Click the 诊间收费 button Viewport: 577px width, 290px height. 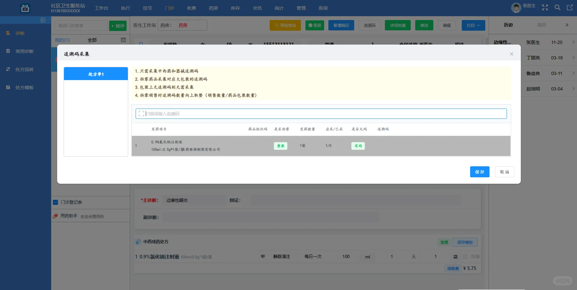tap(398, 25)
